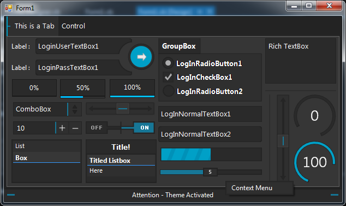346x206 pixels.
Task: Click the circular dial showing 0
Action: (314, 116)
